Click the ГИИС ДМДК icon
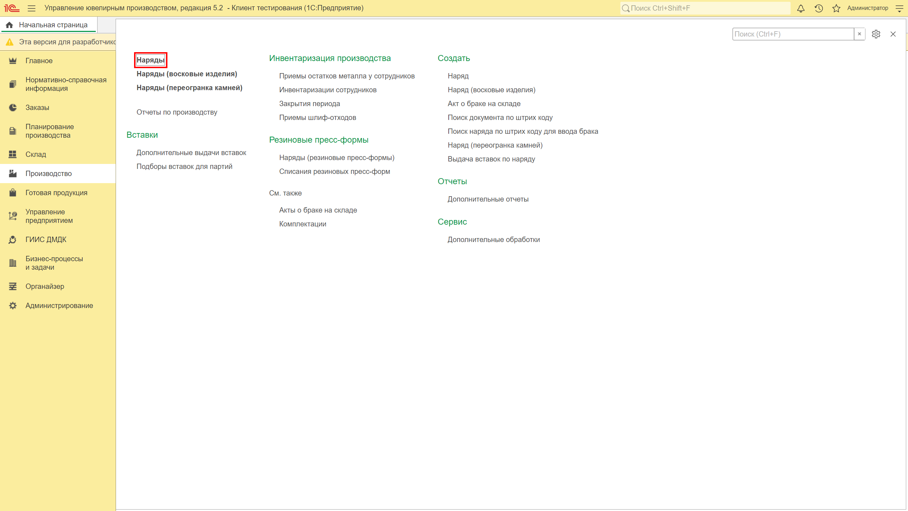 pyautogui.click(x=13, y=240)
